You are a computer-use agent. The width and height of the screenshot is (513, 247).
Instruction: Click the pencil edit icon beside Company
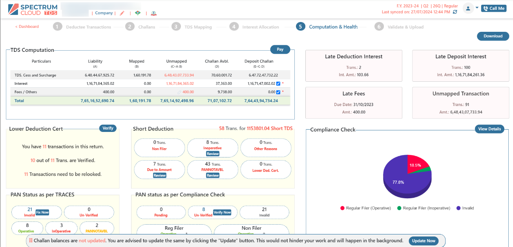(122, 13)
